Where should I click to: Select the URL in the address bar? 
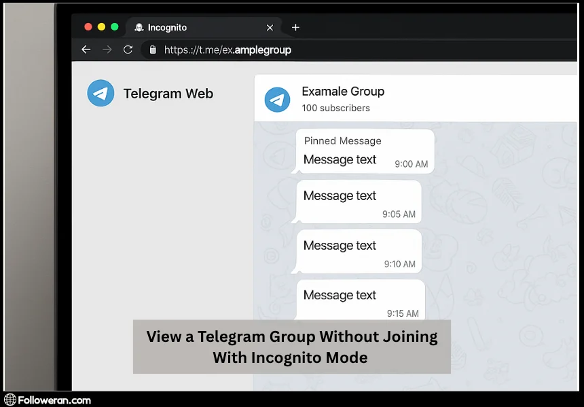coord(227,49)
